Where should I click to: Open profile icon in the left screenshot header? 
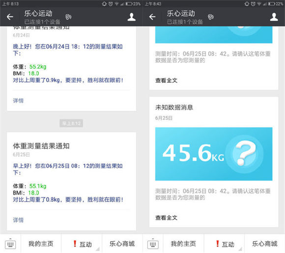coord(132,17)
